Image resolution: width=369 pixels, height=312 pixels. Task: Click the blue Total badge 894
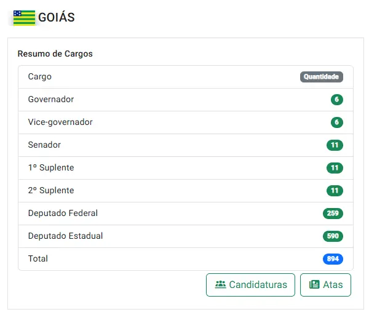click(x=333, y=259)
